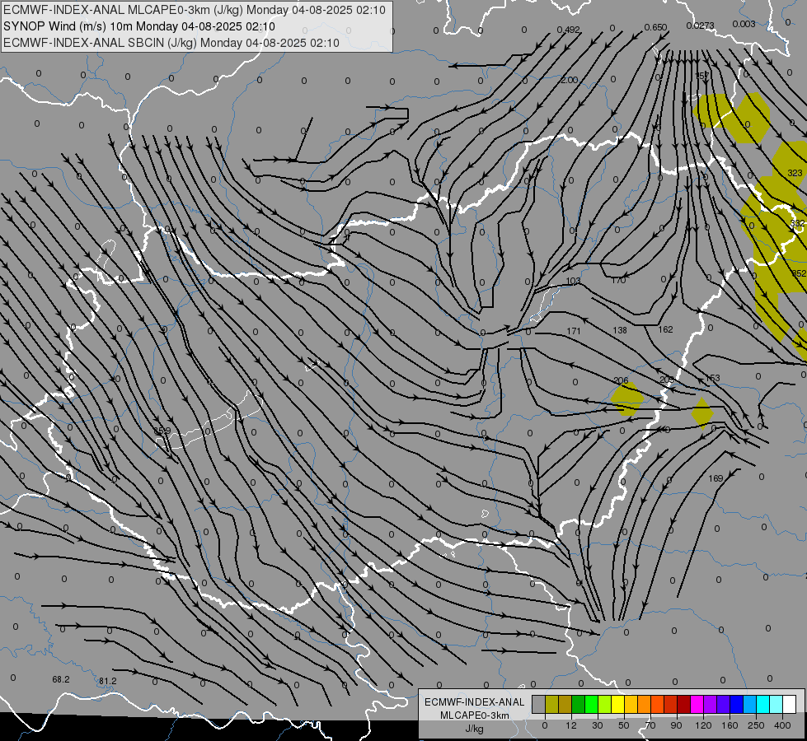Click map value 68.2
This screenshot has height=741, width=807.
point(61,679)
